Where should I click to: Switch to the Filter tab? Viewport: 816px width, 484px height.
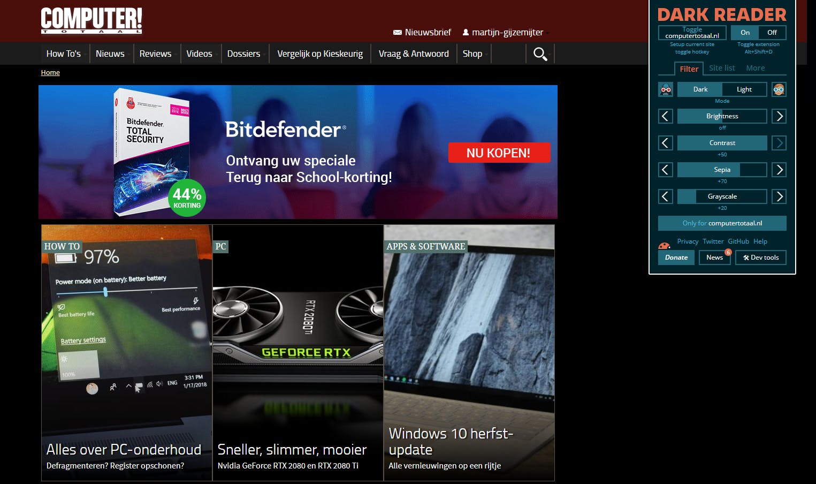coord(689,69)
